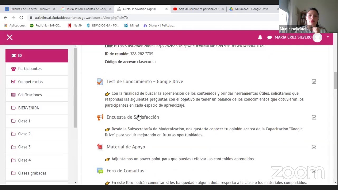Screen dimensions: 338x190
Task: Open the notifications bell icon
Action: [x=260, y=37]
